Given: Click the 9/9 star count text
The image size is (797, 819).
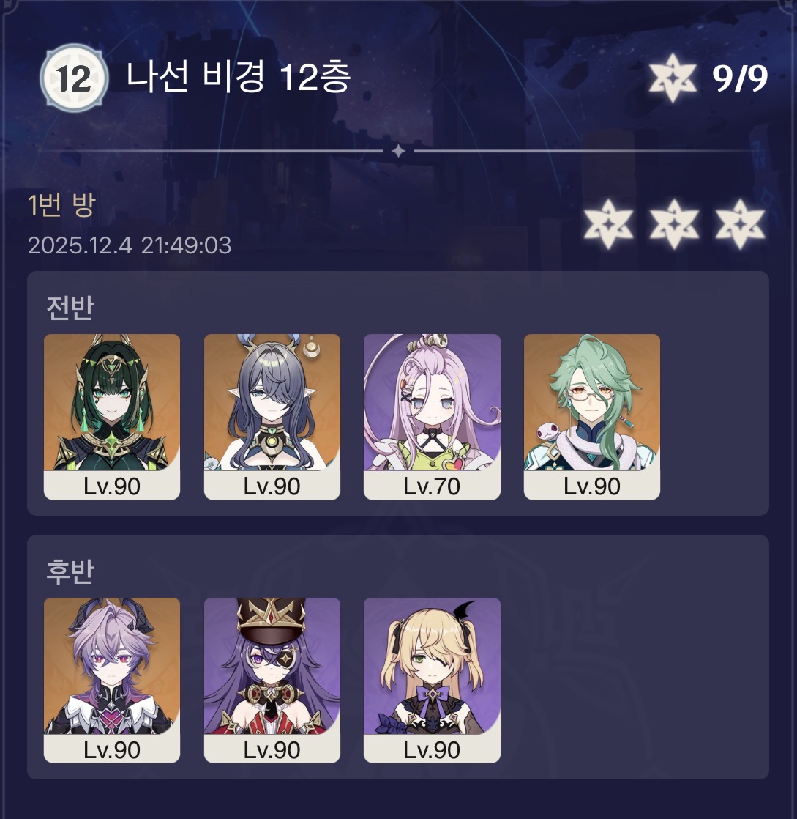Looking at the screenshot, I should (x=740, y=79).
